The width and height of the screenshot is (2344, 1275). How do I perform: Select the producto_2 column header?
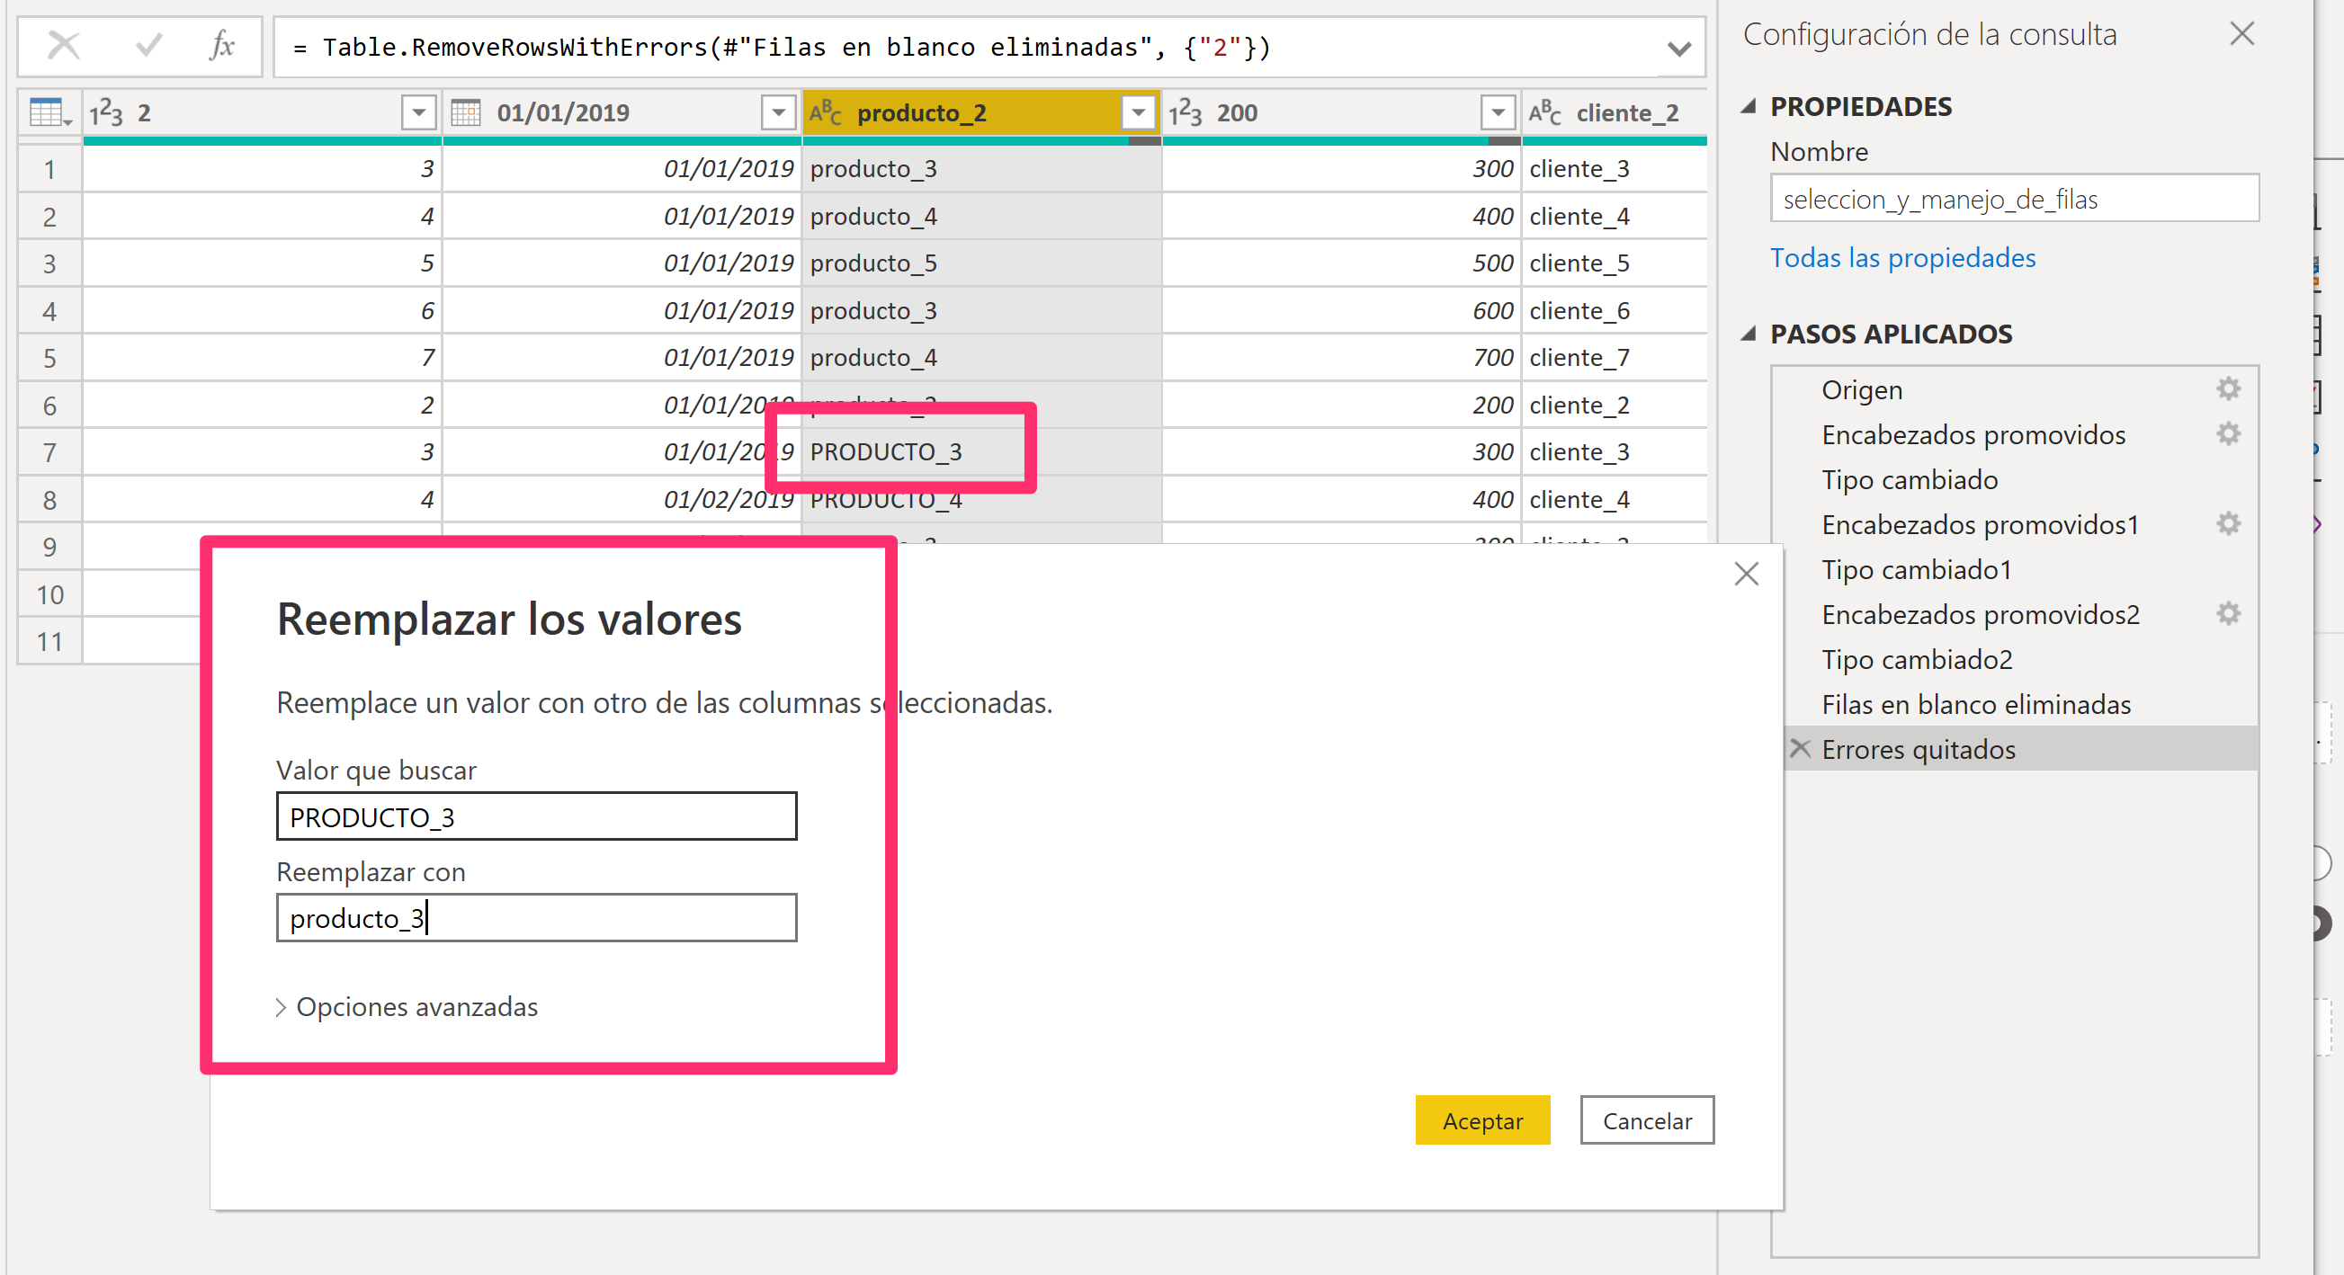[981, 112]
